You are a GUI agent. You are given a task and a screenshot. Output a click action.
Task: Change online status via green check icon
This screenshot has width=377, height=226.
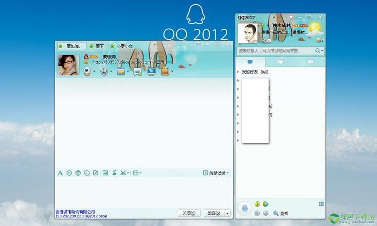pyautogui.click(x=262, y=25)
